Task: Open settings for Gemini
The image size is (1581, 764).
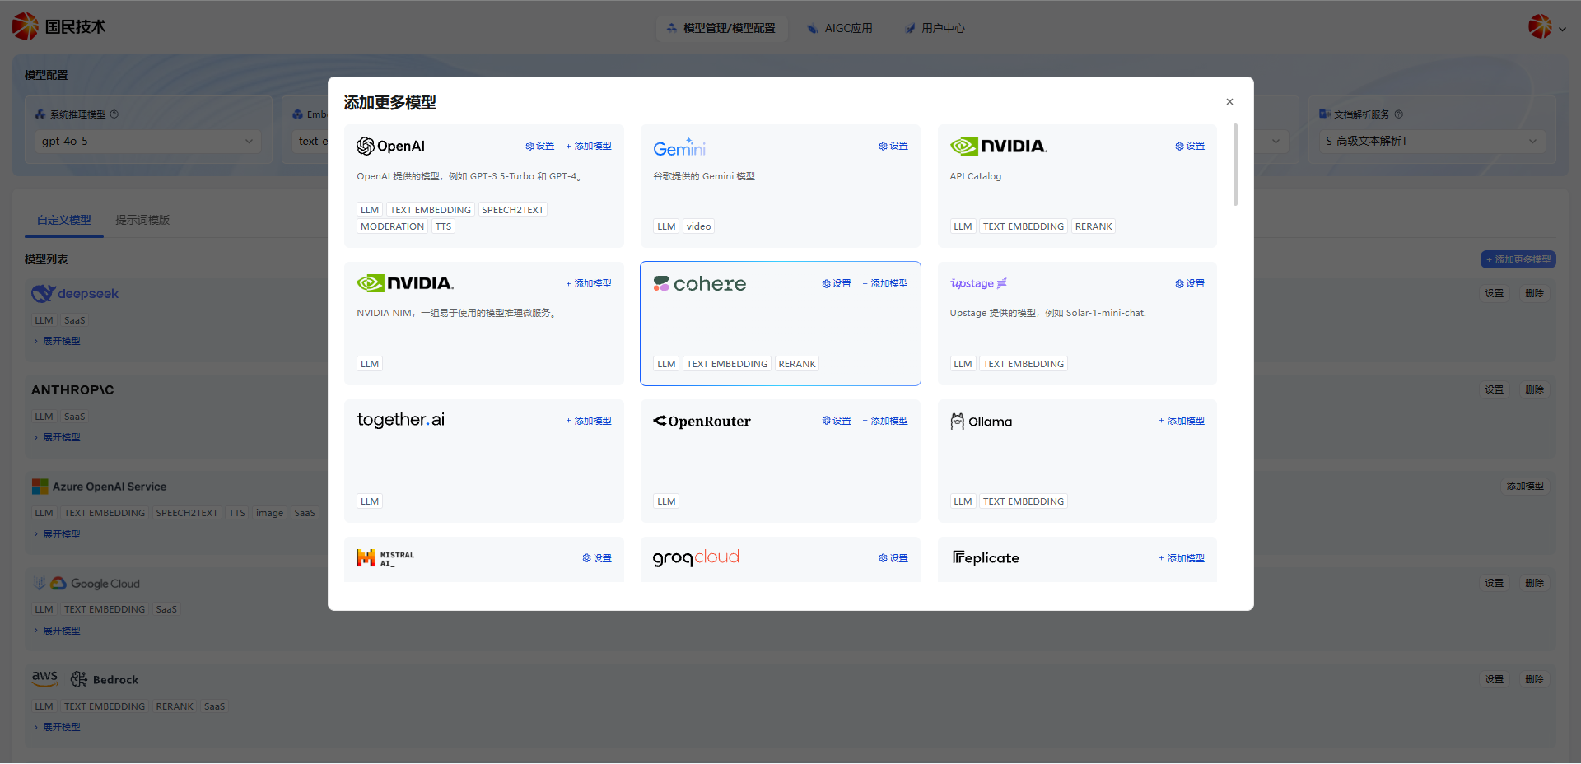Action: click(893, 146)
